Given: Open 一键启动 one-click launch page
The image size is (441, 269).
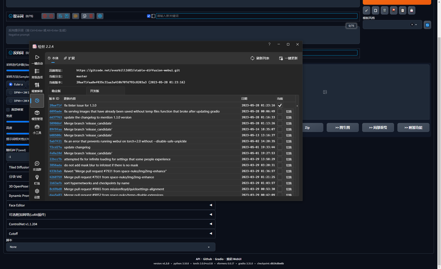Looking at the screenshot, I should click(x=37, y=60).
